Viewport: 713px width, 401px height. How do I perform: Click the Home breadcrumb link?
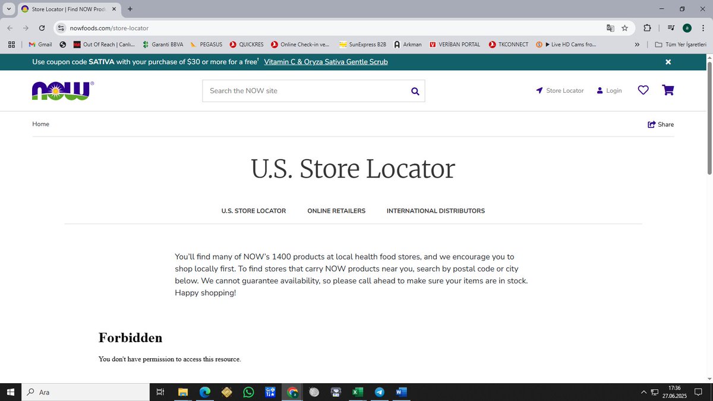(40, 124)
